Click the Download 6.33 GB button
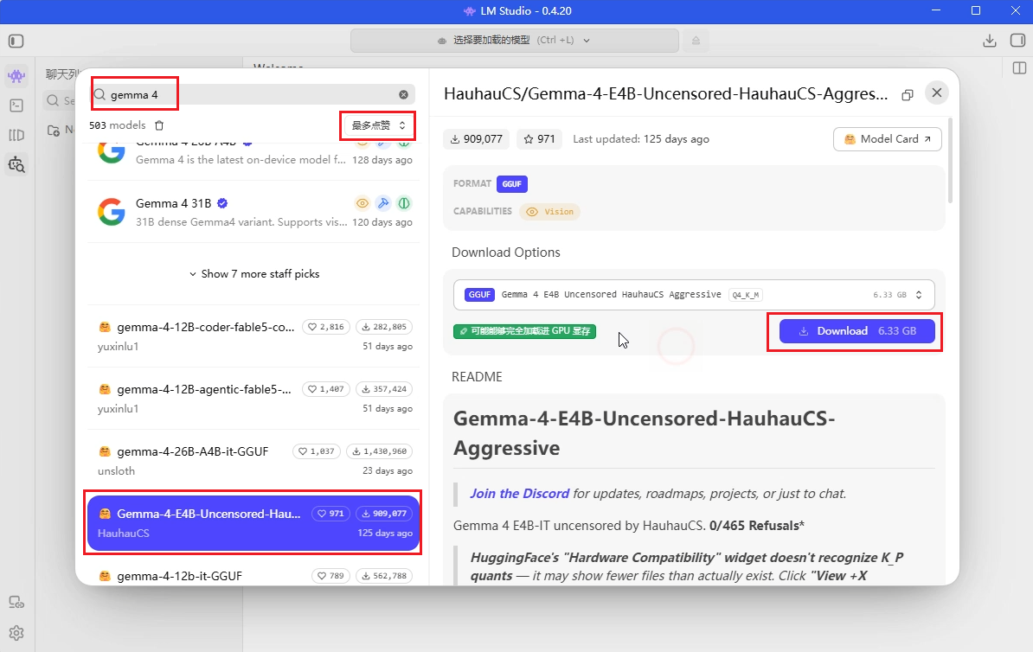 click(857, 331)
